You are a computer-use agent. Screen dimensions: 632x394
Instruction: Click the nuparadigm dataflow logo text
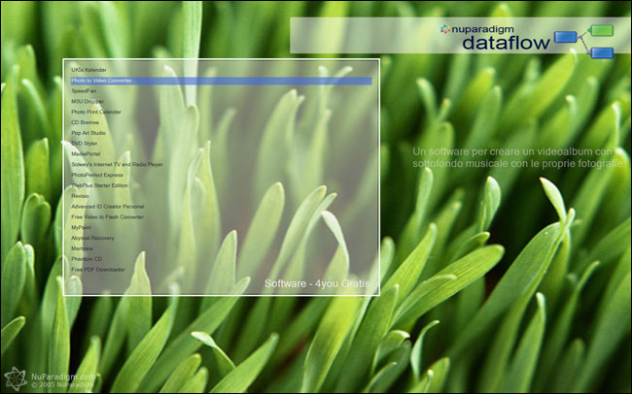pyautogui.click(x=496, y=39)
